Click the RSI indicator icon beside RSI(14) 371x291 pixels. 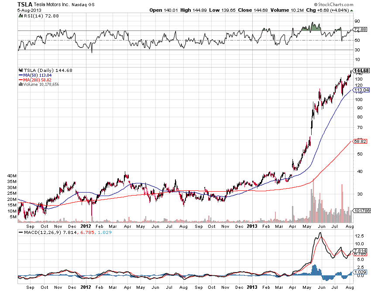point(21,16)
